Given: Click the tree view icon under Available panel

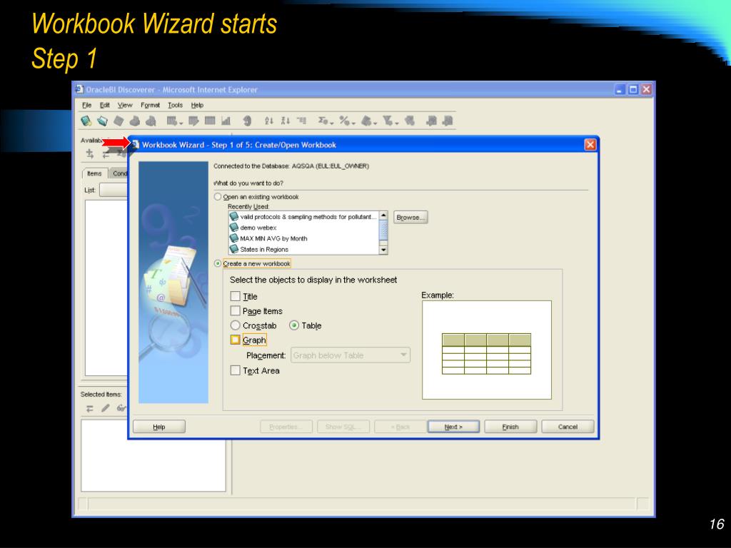Looking at the screenshot, I should coord(90,154).
